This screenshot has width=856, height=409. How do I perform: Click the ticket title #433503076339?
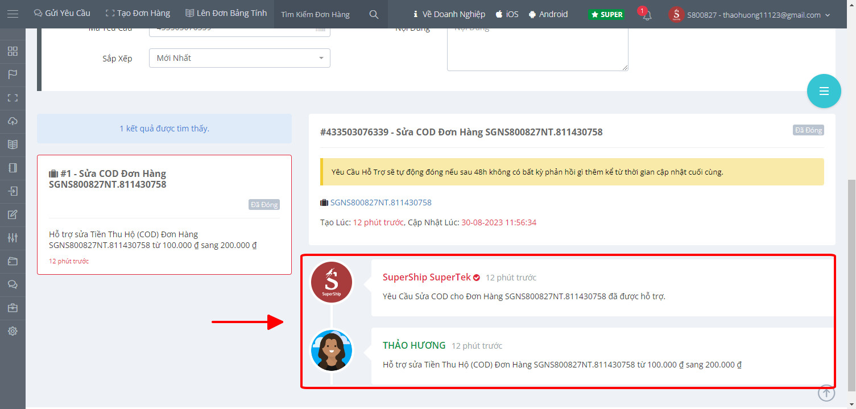click(461, 132)
